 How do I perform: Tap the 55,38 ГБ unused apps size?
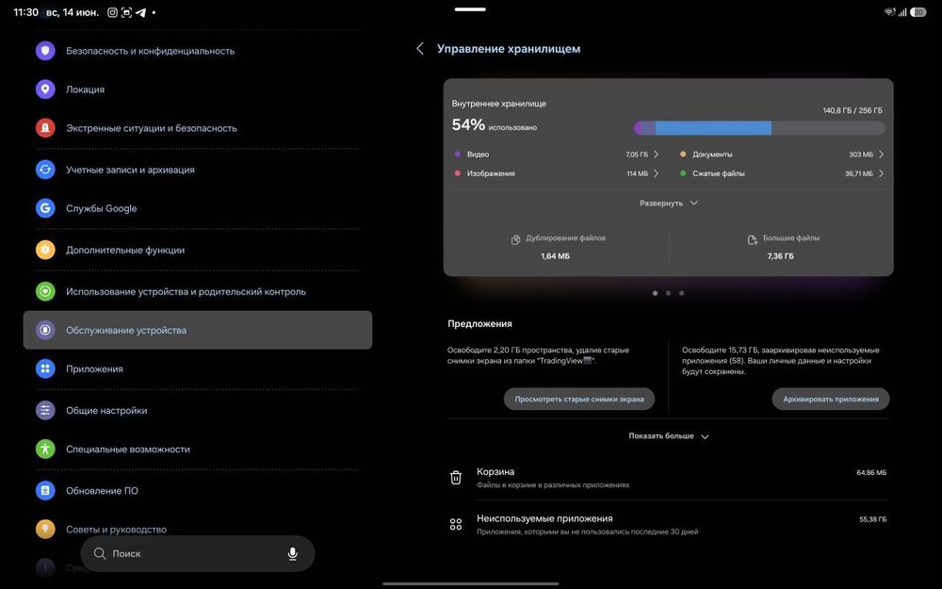872,519
